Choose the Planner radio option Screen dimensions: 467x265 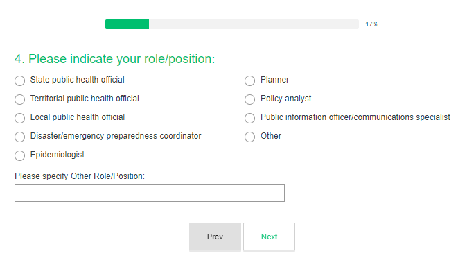(x=249, y=80)
